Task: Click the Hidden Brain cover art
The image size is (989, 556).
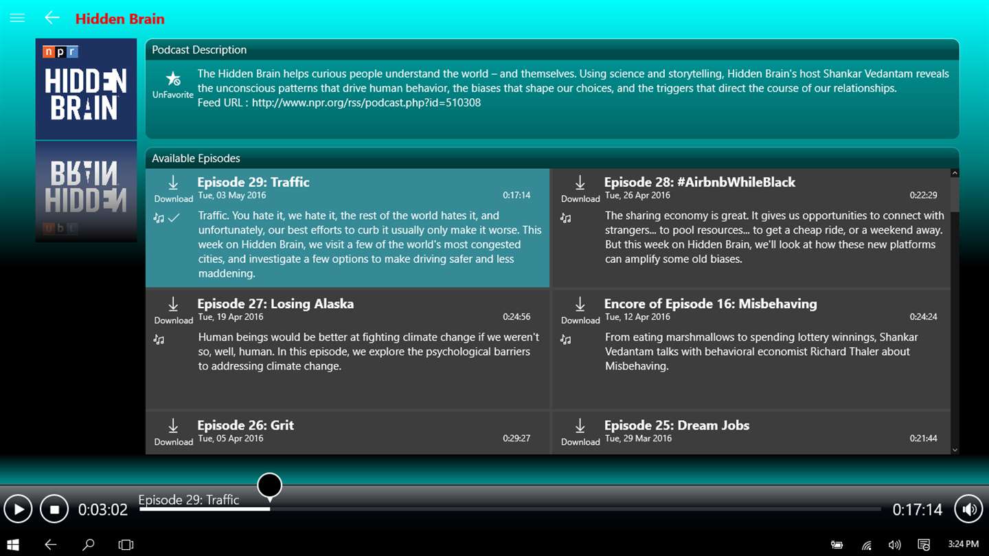Action: [86, 89]
